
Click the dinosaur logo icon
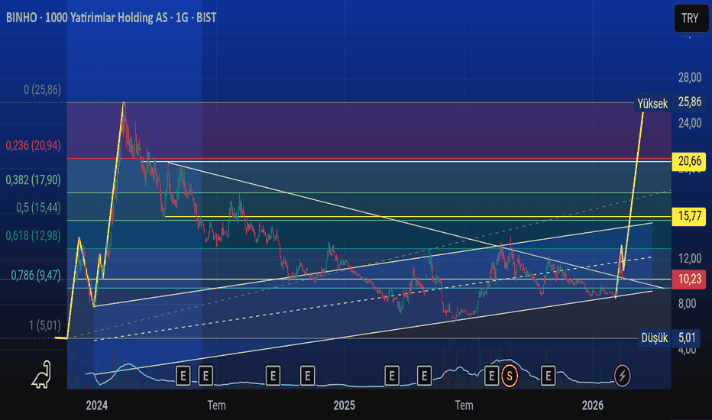(42, 375)
